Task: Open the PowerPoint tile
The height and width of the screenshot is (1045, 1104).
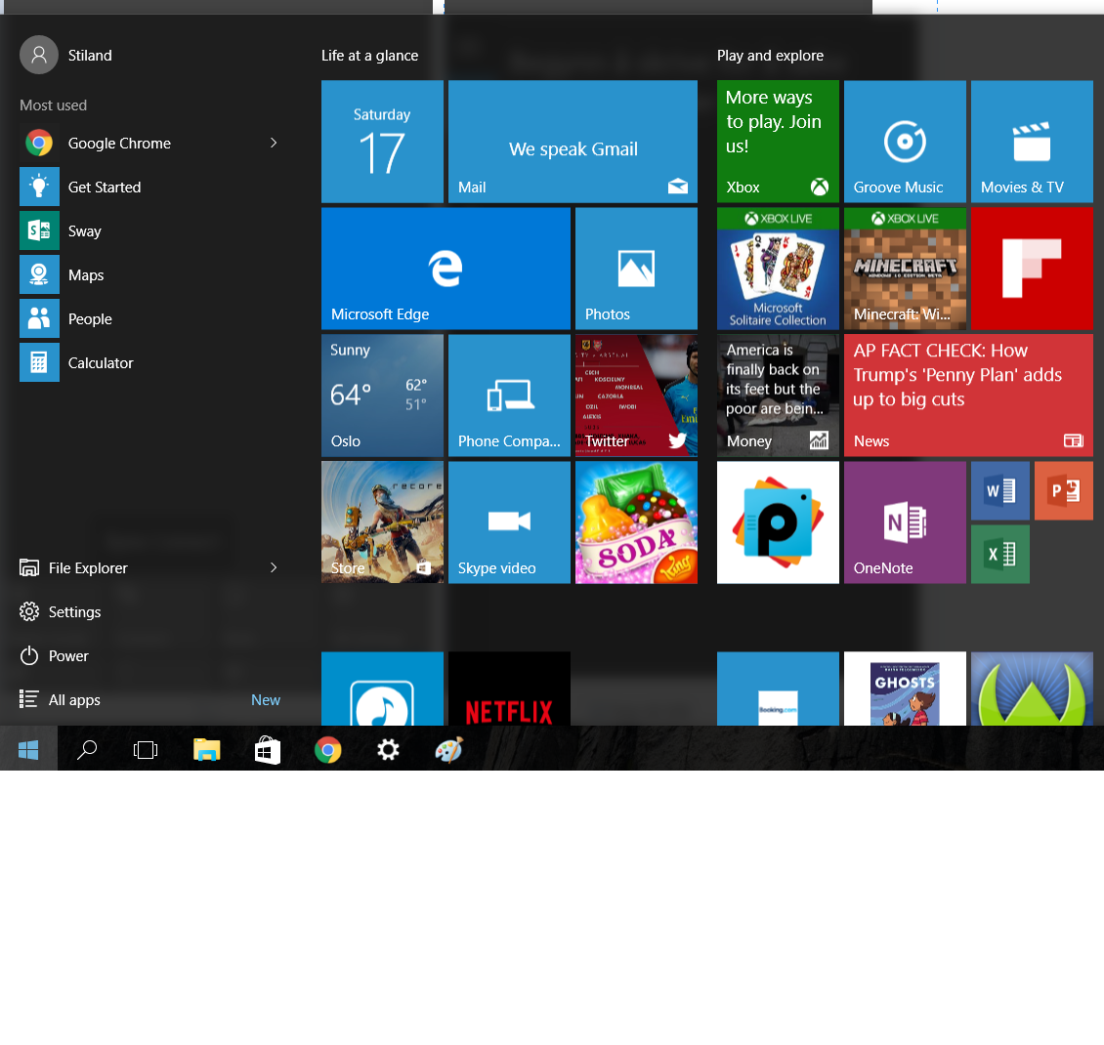Action: pyautogui.click(x=1064, y=490)
